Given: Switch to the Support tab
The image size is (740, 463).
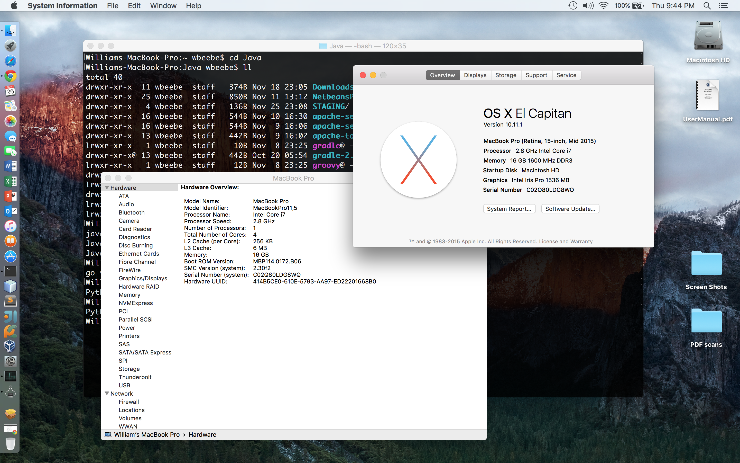Looking at the screenshot, I should coord(536,75).
